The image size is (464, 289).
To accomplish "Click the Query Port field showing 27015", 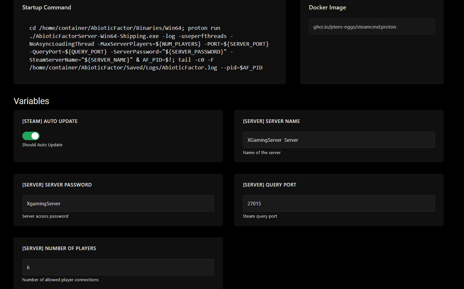I will pos(339,203).
